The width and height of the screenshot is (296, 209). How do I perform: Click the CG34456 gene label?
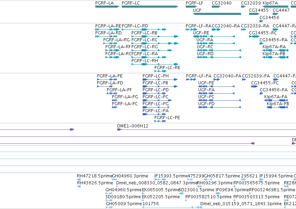click(269, 17)
